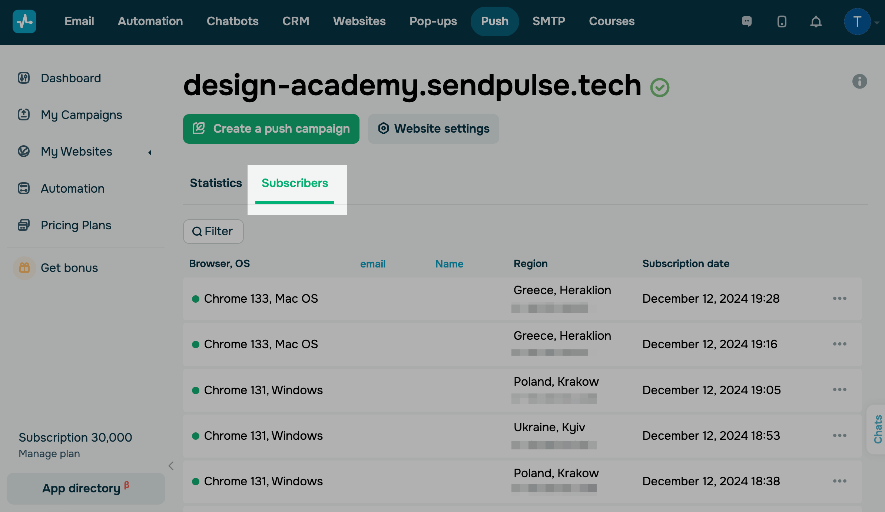Click December 12, 2024 18:38 date
The height and width of the screenshot is (512, 885).
(711, 481)
